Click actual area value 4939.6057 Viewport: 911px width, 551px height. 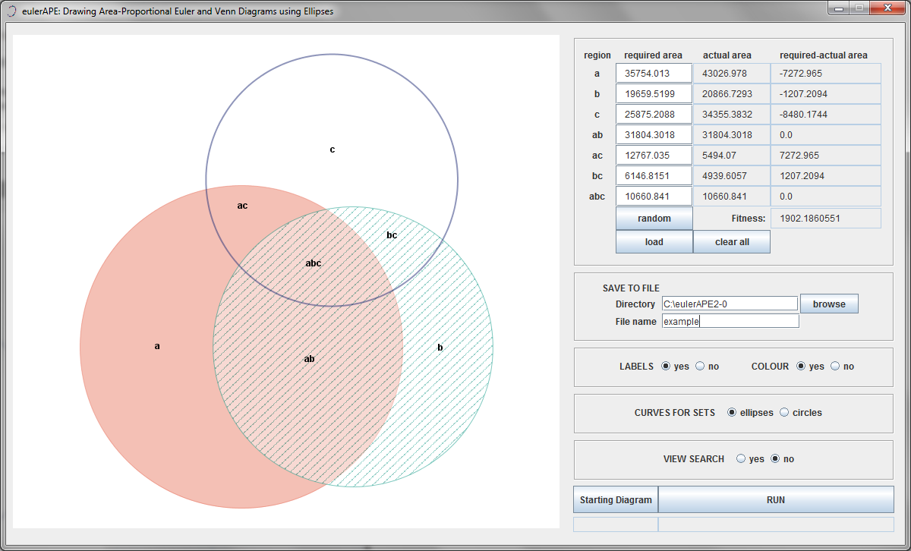point(732,176)
